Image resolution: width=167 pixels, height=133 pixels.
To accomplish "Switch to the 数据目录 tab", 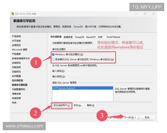I will (68, 37).
